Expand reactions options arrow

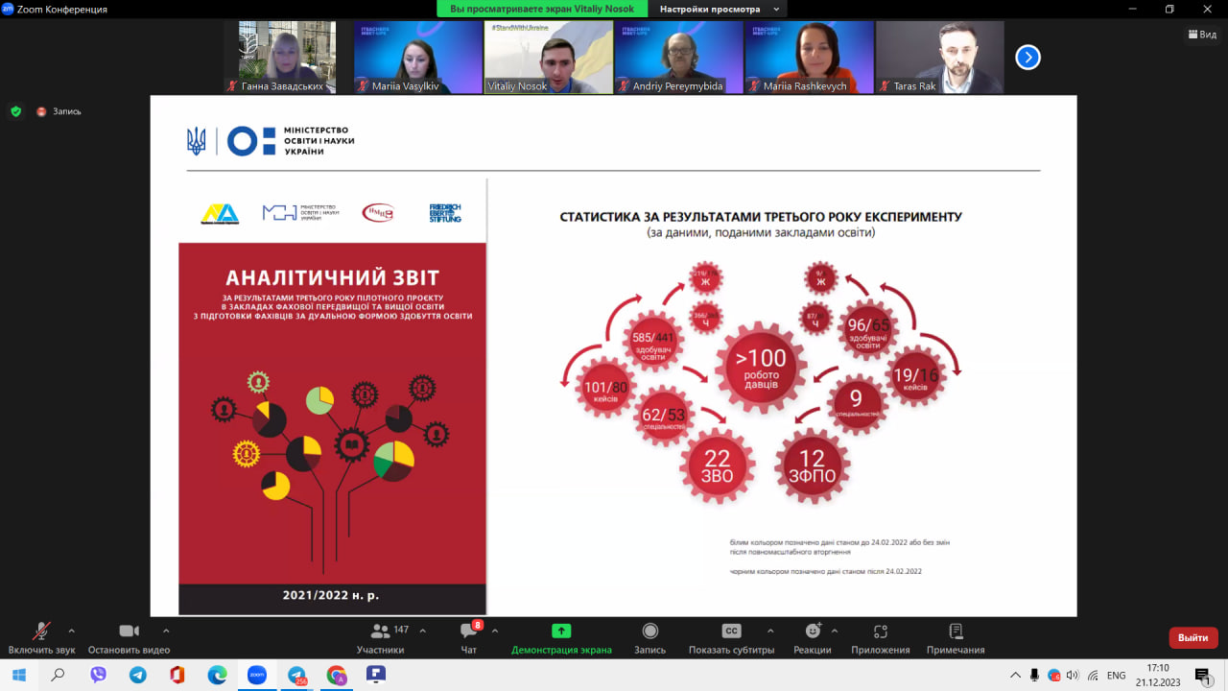pos(834,631)
